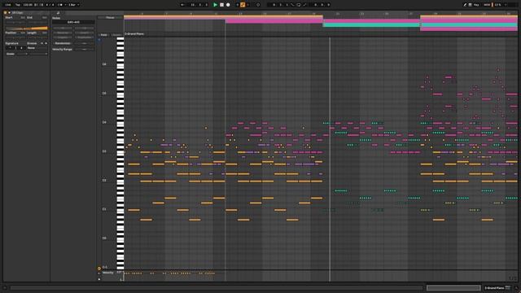Open Key Map mode

[476, 5]
